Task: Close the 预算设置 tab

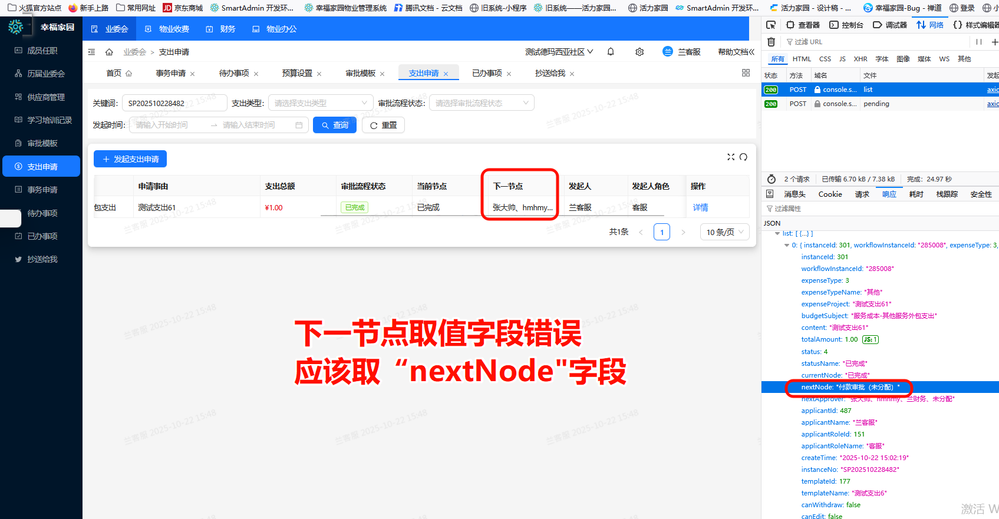Action: 319,74
